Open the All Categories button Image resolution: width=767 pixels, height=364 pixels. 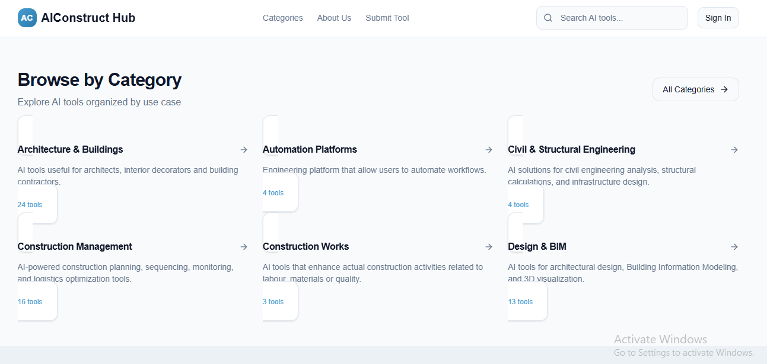point(695,89)
